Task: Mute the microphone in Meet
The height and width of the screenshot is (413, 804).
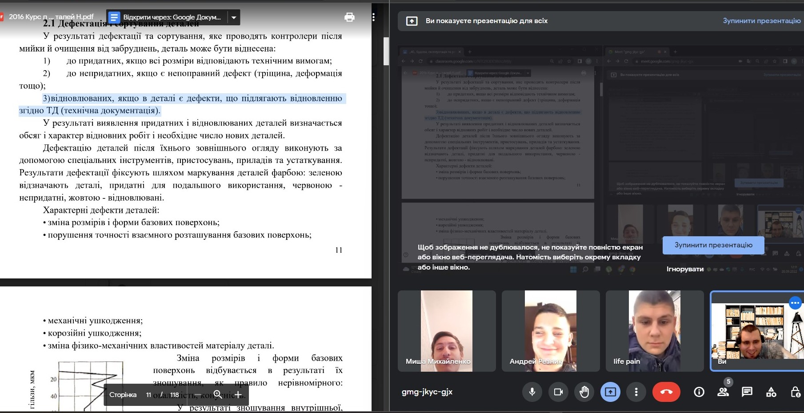Action: (532, 392)
